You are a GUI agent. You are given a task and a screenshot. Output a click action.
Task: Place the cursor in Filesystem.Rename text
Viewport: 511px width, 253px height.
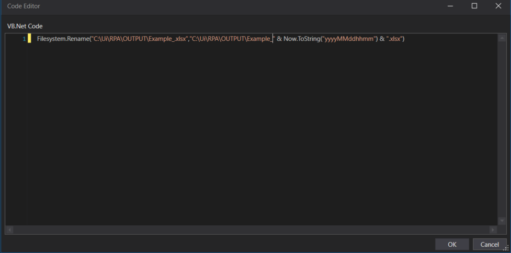(x=62, y=39)
